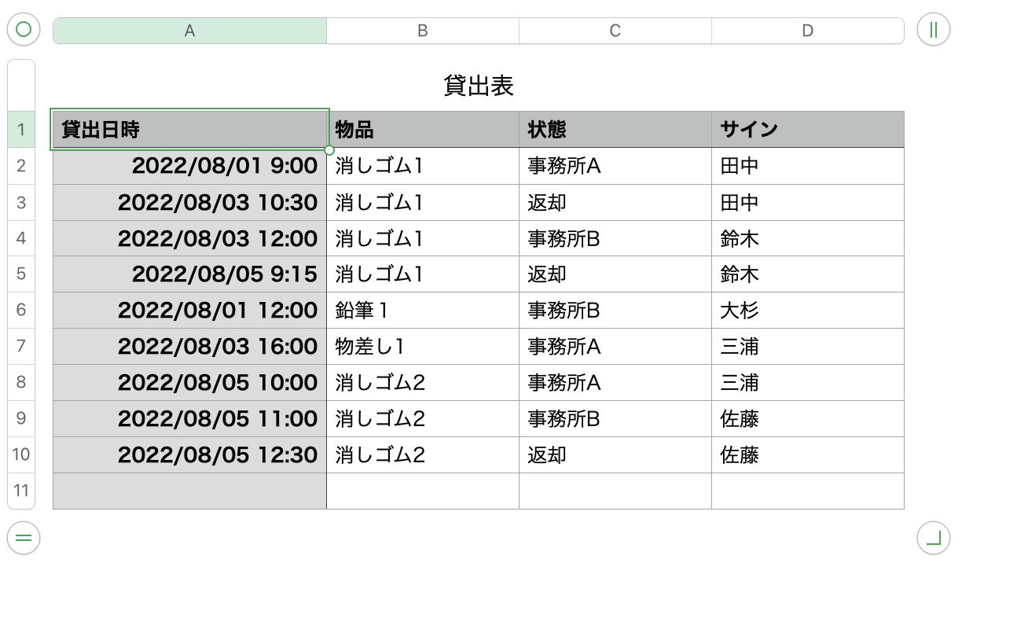This screenshot has width=1017, height=618.
Task: Select column D header tab
Action: (808, 31)
